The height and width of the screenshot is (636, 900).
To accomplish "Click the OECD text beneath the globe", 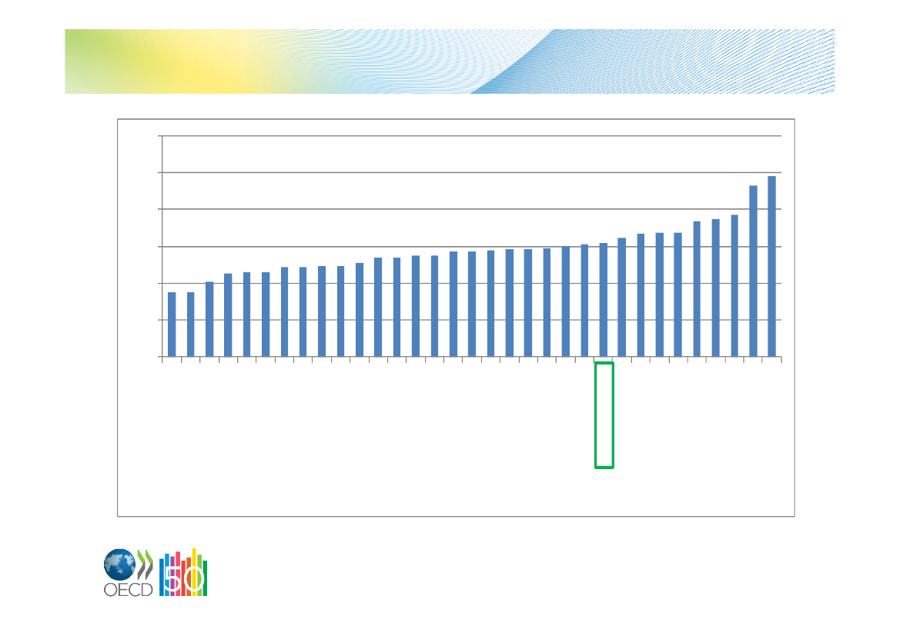I will (x=128, y=590).
